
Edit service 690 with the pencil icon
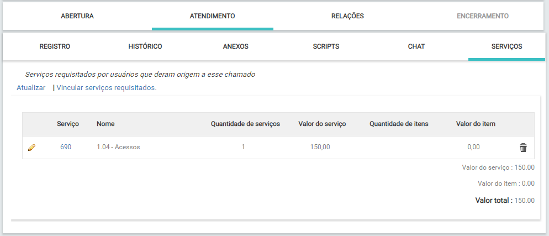click(32, 148)
